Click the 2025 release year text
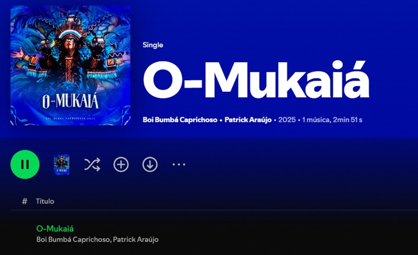This screenshot has width=418, height=255. coord(287,120)
